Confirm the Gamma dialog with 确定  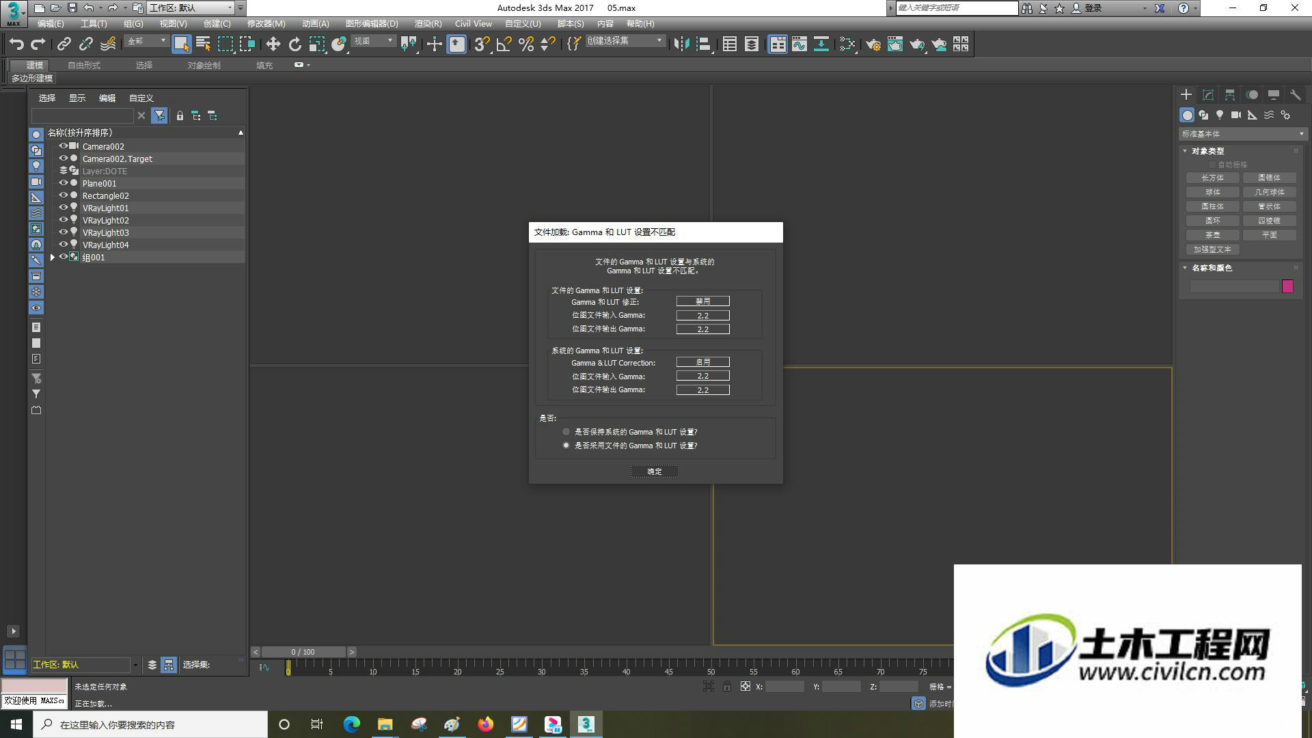(x=655, y=471)
